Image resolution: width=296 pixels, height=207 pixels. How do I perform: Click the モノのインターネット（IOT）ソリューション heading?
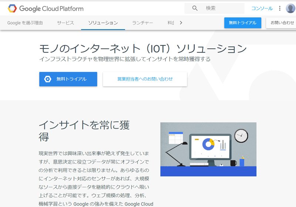coord(143,48)
